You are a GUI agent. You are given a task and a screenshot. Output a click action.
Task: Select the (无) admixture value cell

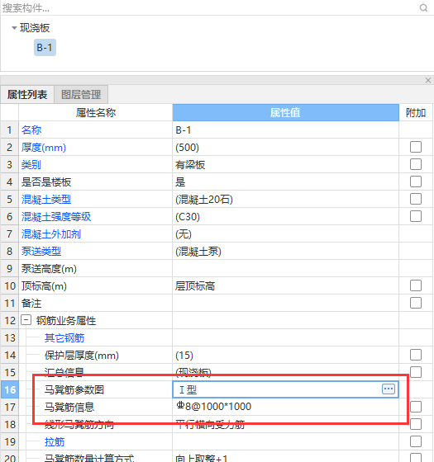click(285, 234)
